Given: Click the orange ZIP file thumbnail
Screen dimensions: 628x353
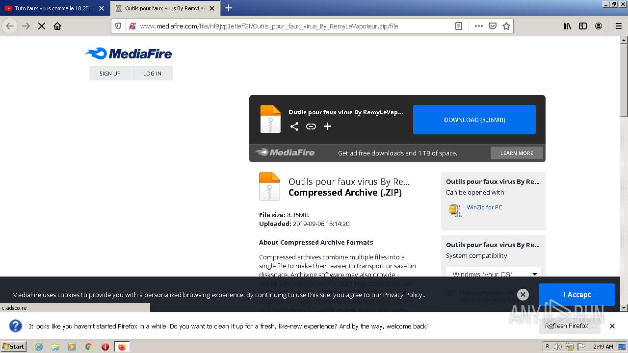Looking at the screenshot, I should click(x=269, y=186).
